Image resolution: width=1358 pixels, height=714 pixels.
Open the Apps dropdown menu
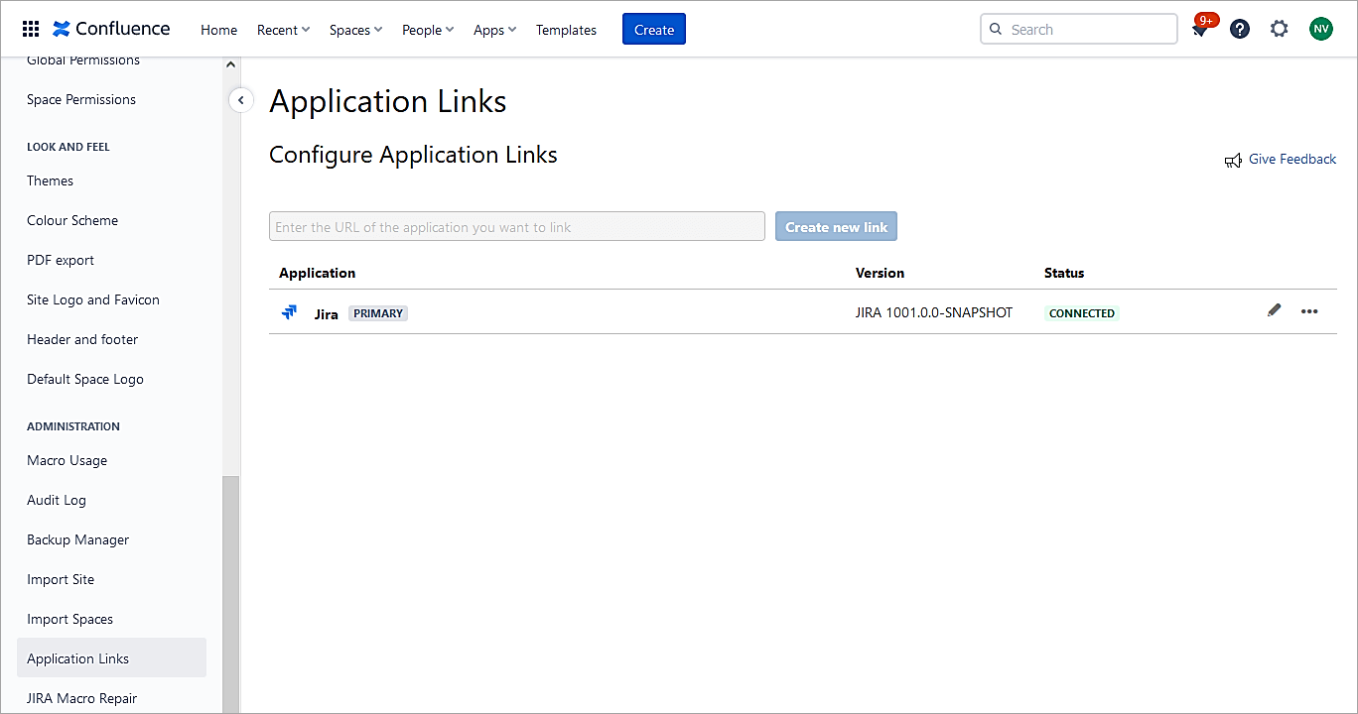coord(494,30)
